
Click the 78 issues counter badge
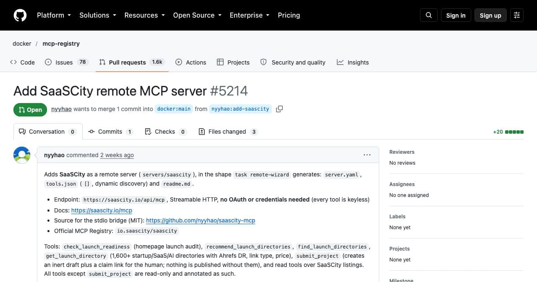[83, 62]
